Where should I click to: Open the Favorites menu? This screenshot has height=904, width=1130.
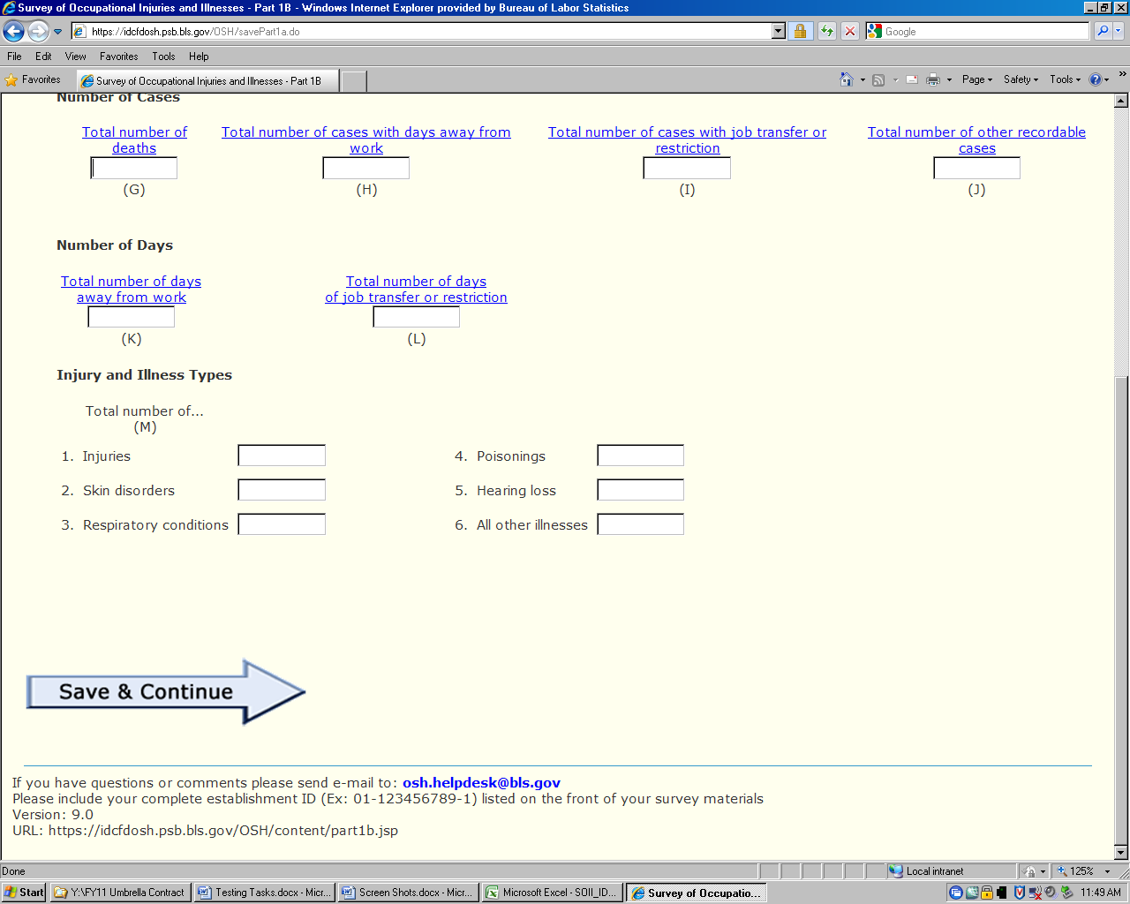click(x=118, y=56)
